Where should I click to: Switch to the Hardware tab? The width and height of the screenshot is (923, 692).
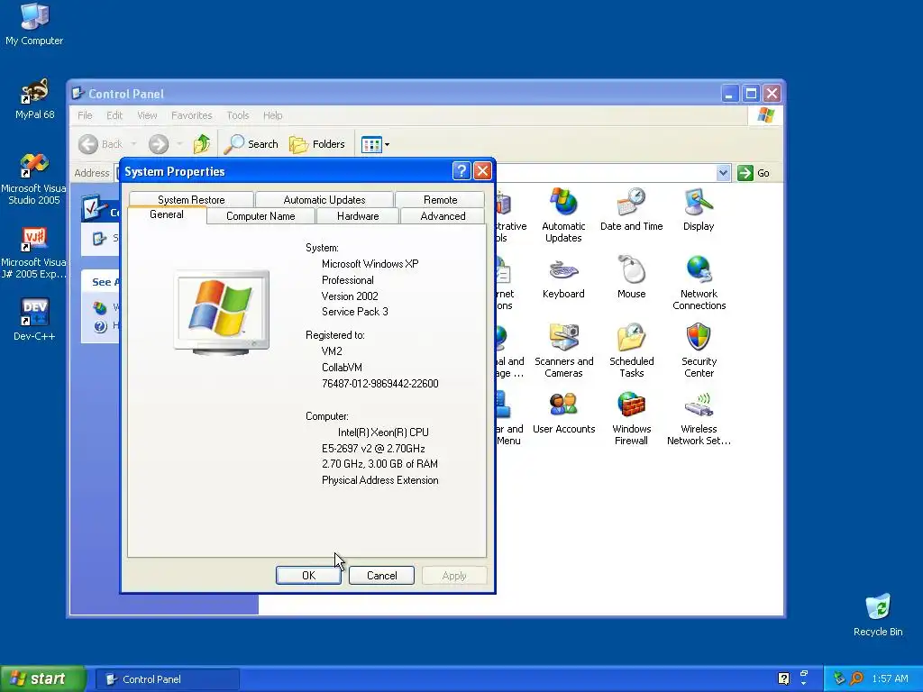358,216
